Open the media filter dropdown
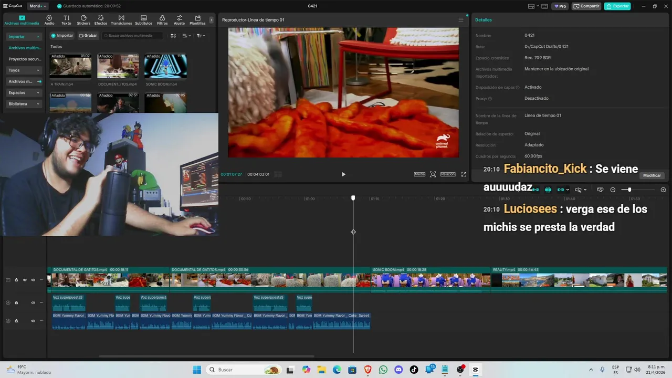The width and height of the screenshot is (672, 378). (x=201, y=36)
